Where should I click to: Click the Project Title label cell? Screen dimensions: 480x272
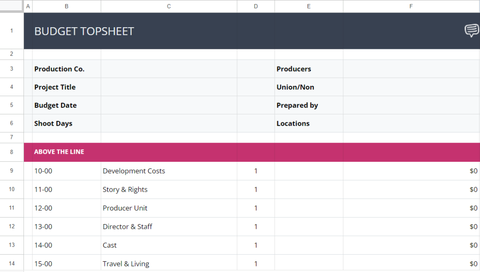click(x=67, y=87)
